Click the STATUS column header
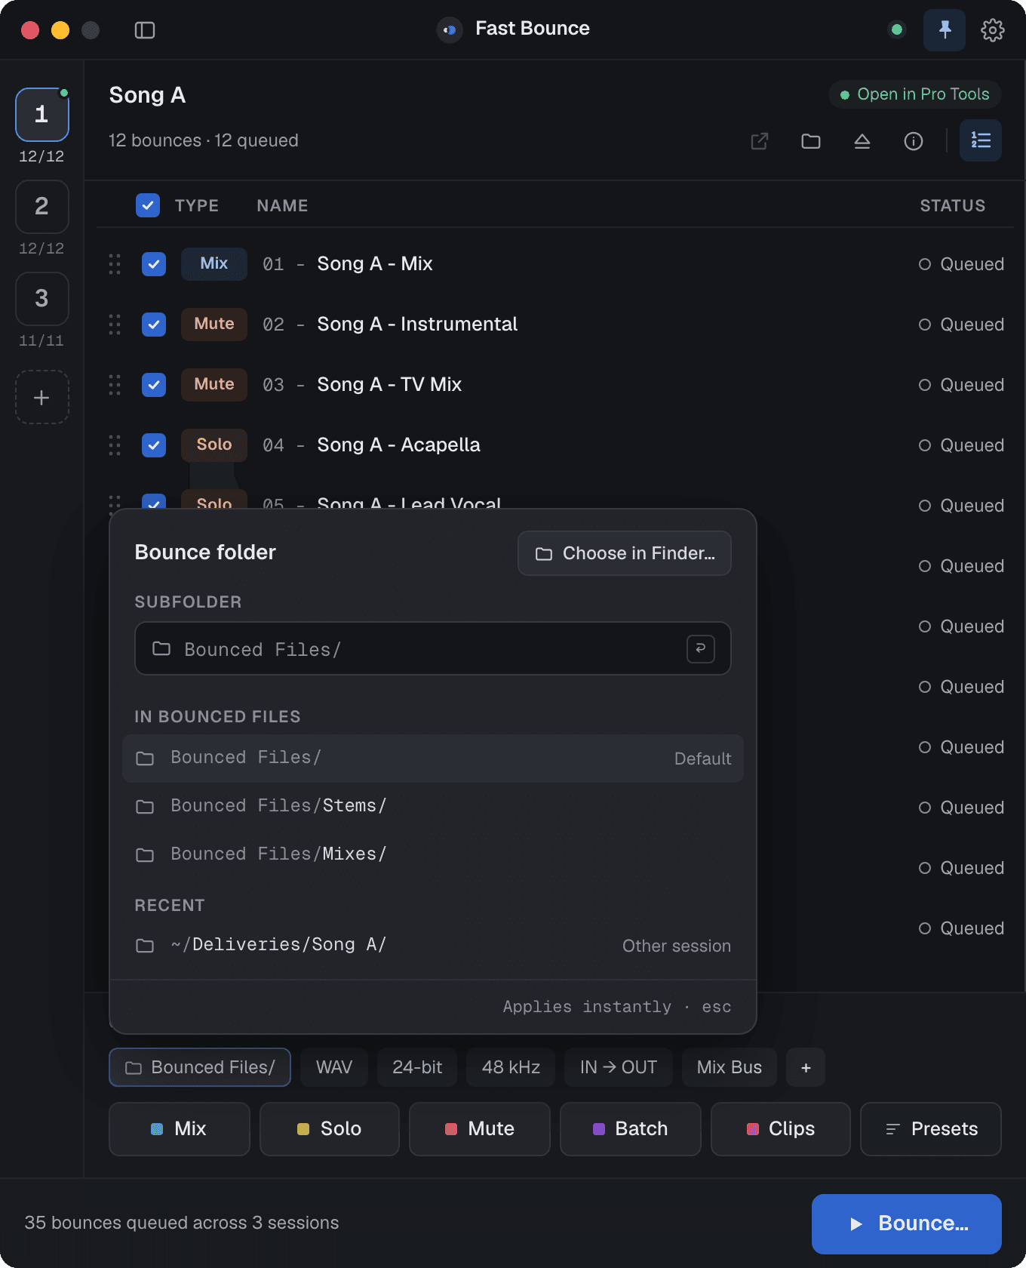Image resolution: width=1026 pixels, height=1268 pixels. click(953, 206)
